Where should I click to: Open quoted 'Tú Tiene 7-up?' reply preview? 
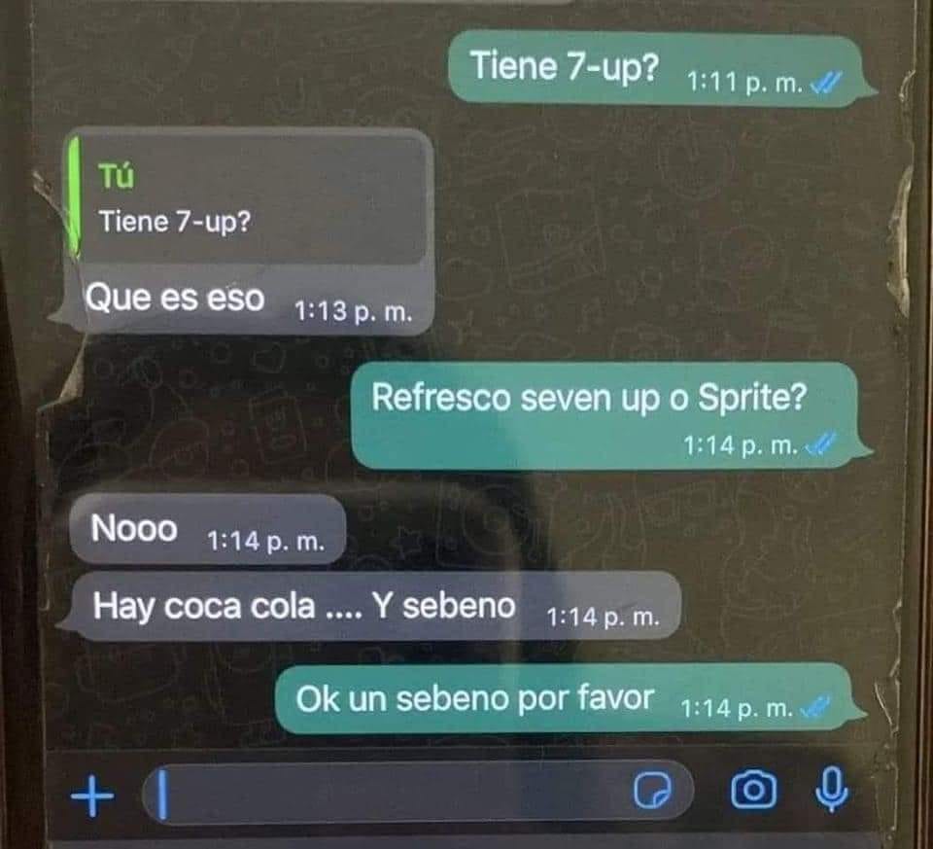(x=250, y=198)
